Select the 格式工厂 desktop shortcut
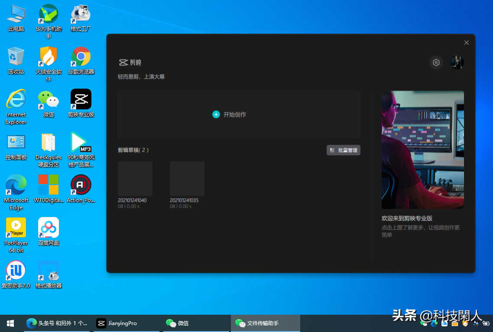Image resolution: width=493 pixels, height=332 pixels. [81, 18]
